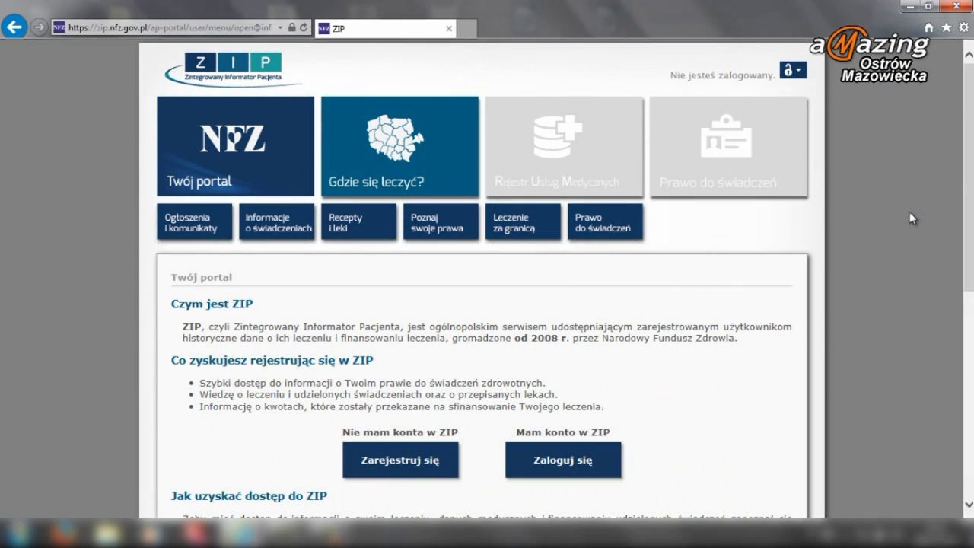
Task: Click the 'Czym jest ZIP' heading
Action: point(212,304)
